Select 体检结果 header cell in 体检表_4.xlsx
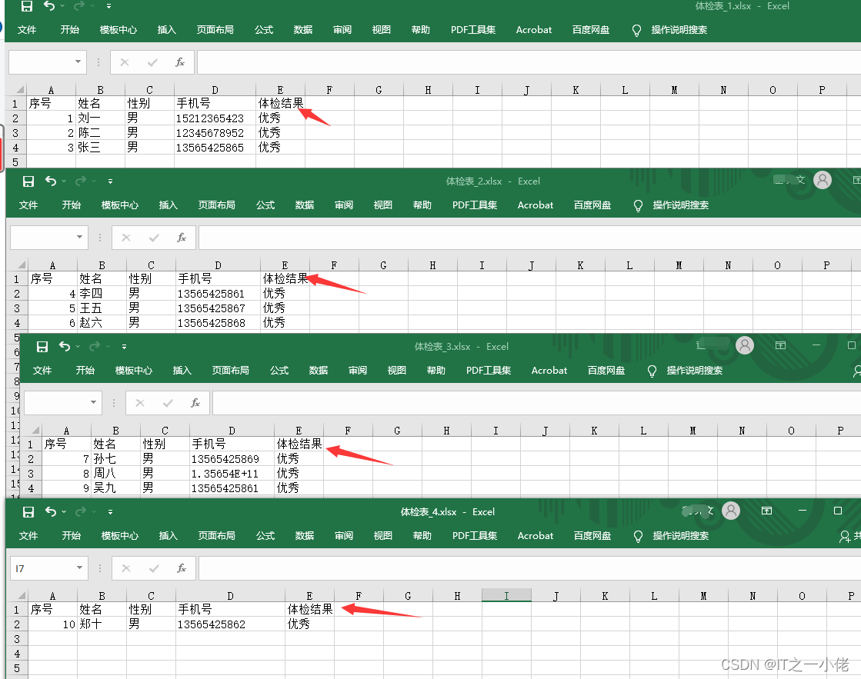Image resolution: width=861 pixels, height=679 pixels. [309, 609]
